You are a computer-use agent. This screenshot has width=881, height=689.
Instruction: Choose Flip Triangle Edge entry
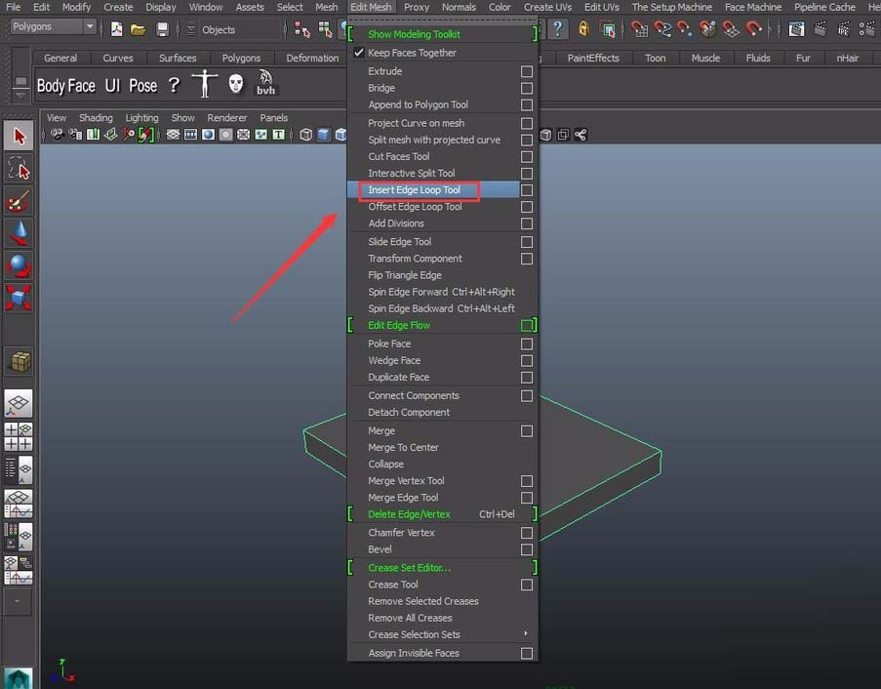coord(405,275)
